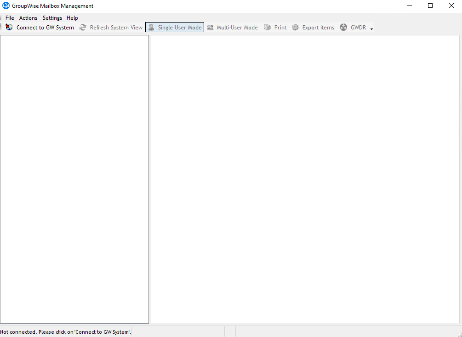Click the resize grip in status bar corner

459,334
